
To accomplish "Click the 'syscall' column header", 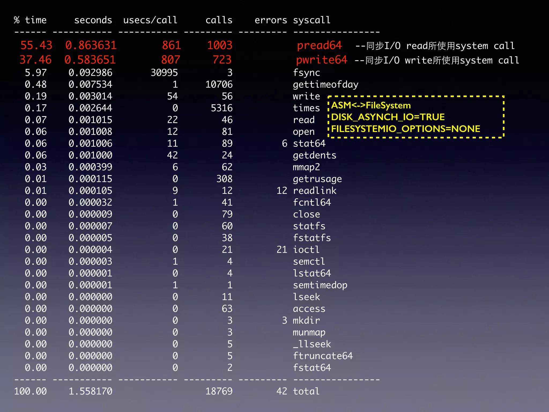I will tap(312, 20).
